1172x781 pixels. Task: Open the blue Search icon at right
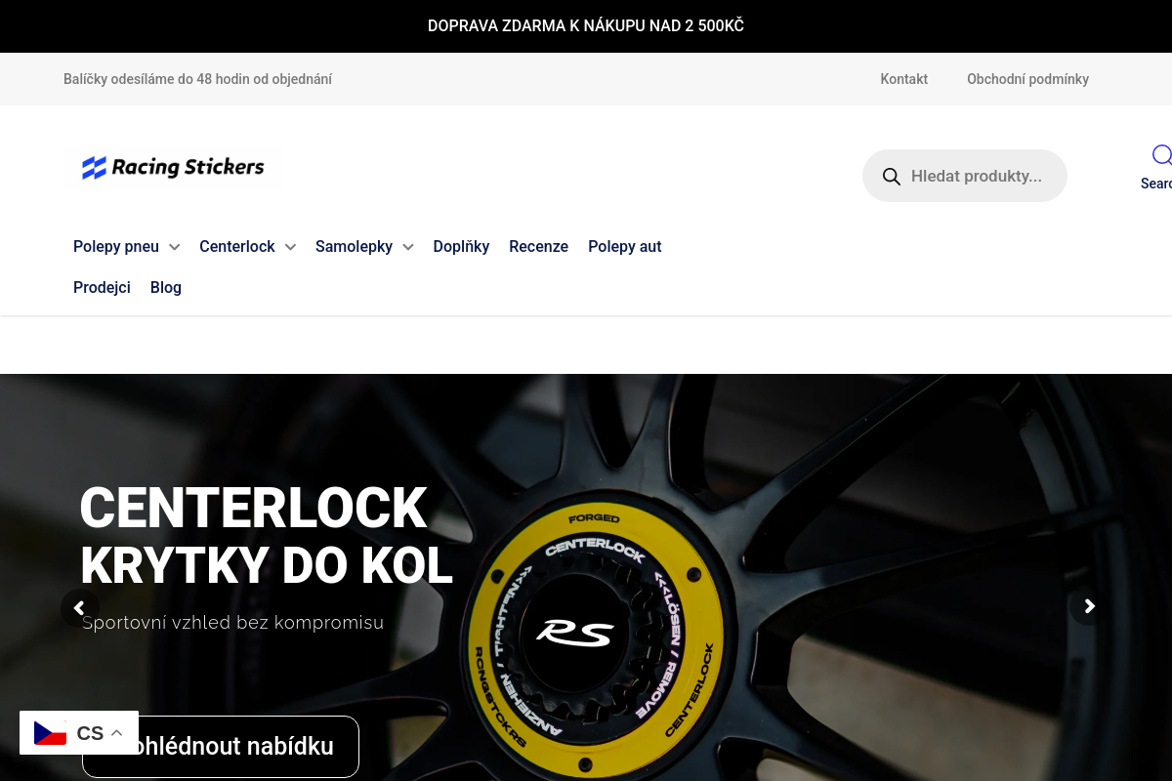point(1160,156)
